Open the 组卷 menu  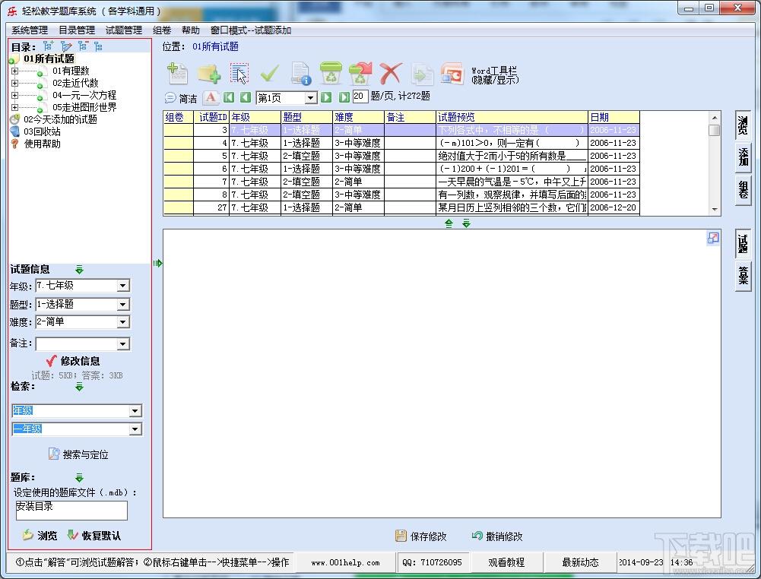pos(162,30)
